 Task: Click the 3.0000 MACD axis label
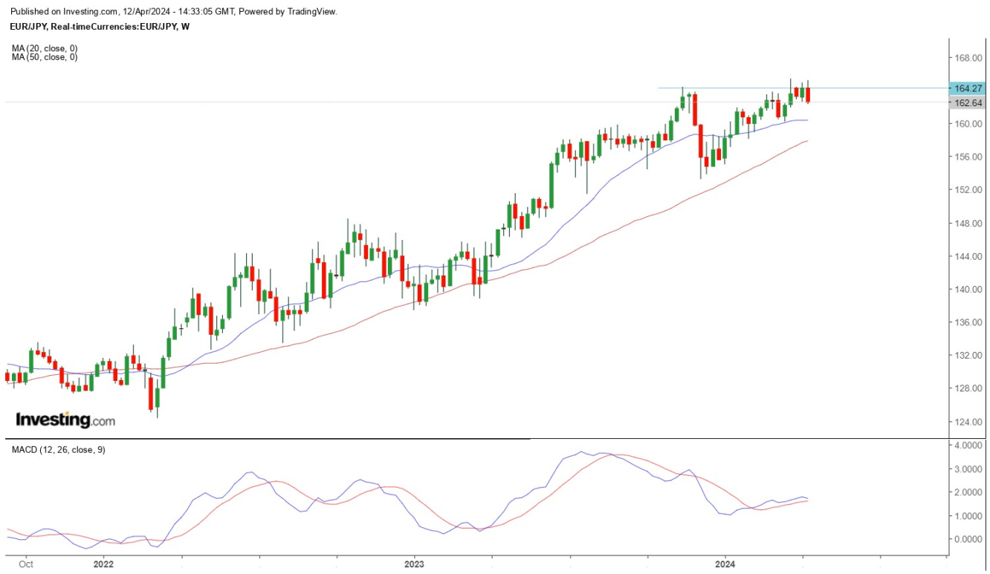[968, 469]
